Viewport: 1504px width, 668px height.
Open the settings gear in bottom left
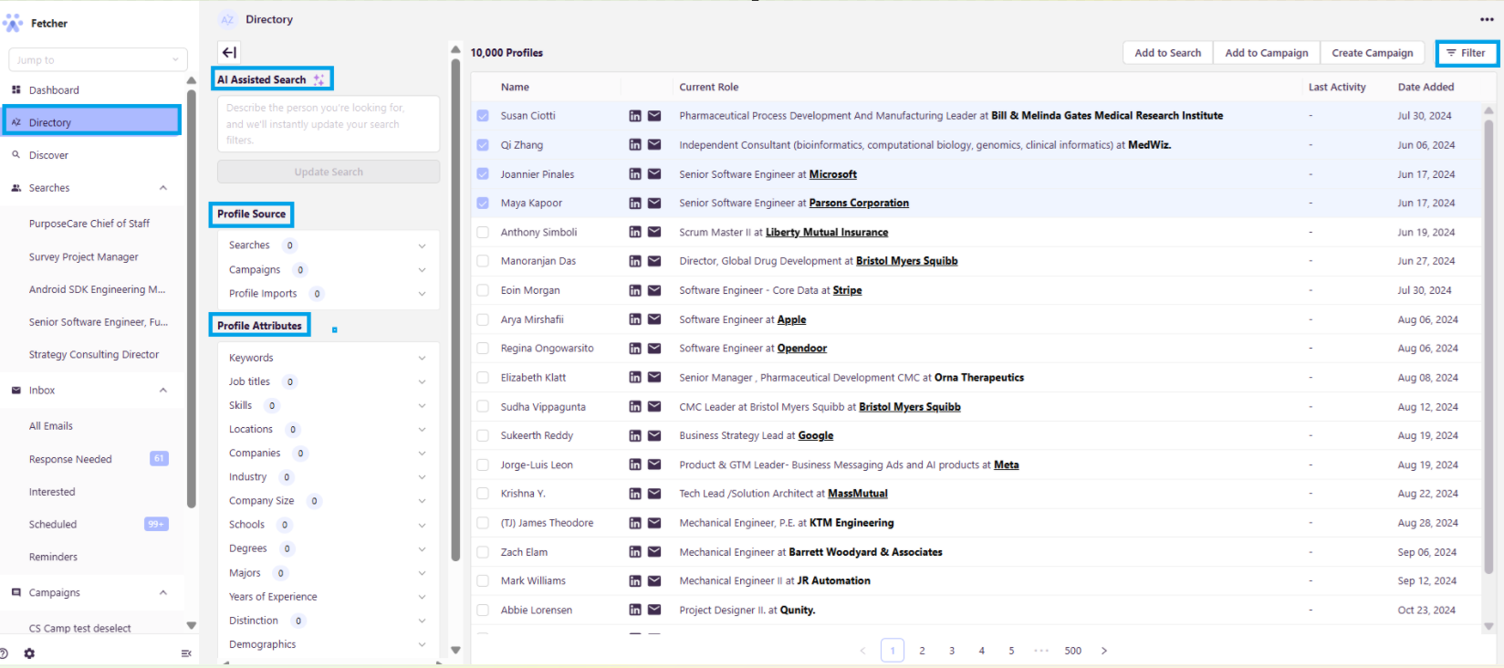[29, 653]
